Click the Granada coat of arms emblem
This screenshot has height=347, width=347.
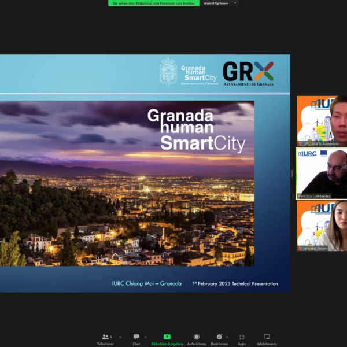coord(168,71)
